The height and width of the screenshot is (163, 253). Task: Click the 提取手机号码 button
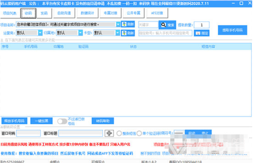click(232, 30)
